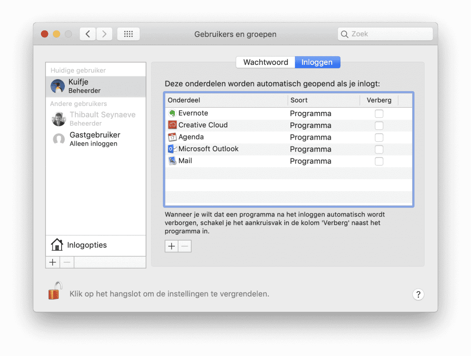Select the Mail row name
This screenshot has height=356, width=471.
[x=185, y=161]
